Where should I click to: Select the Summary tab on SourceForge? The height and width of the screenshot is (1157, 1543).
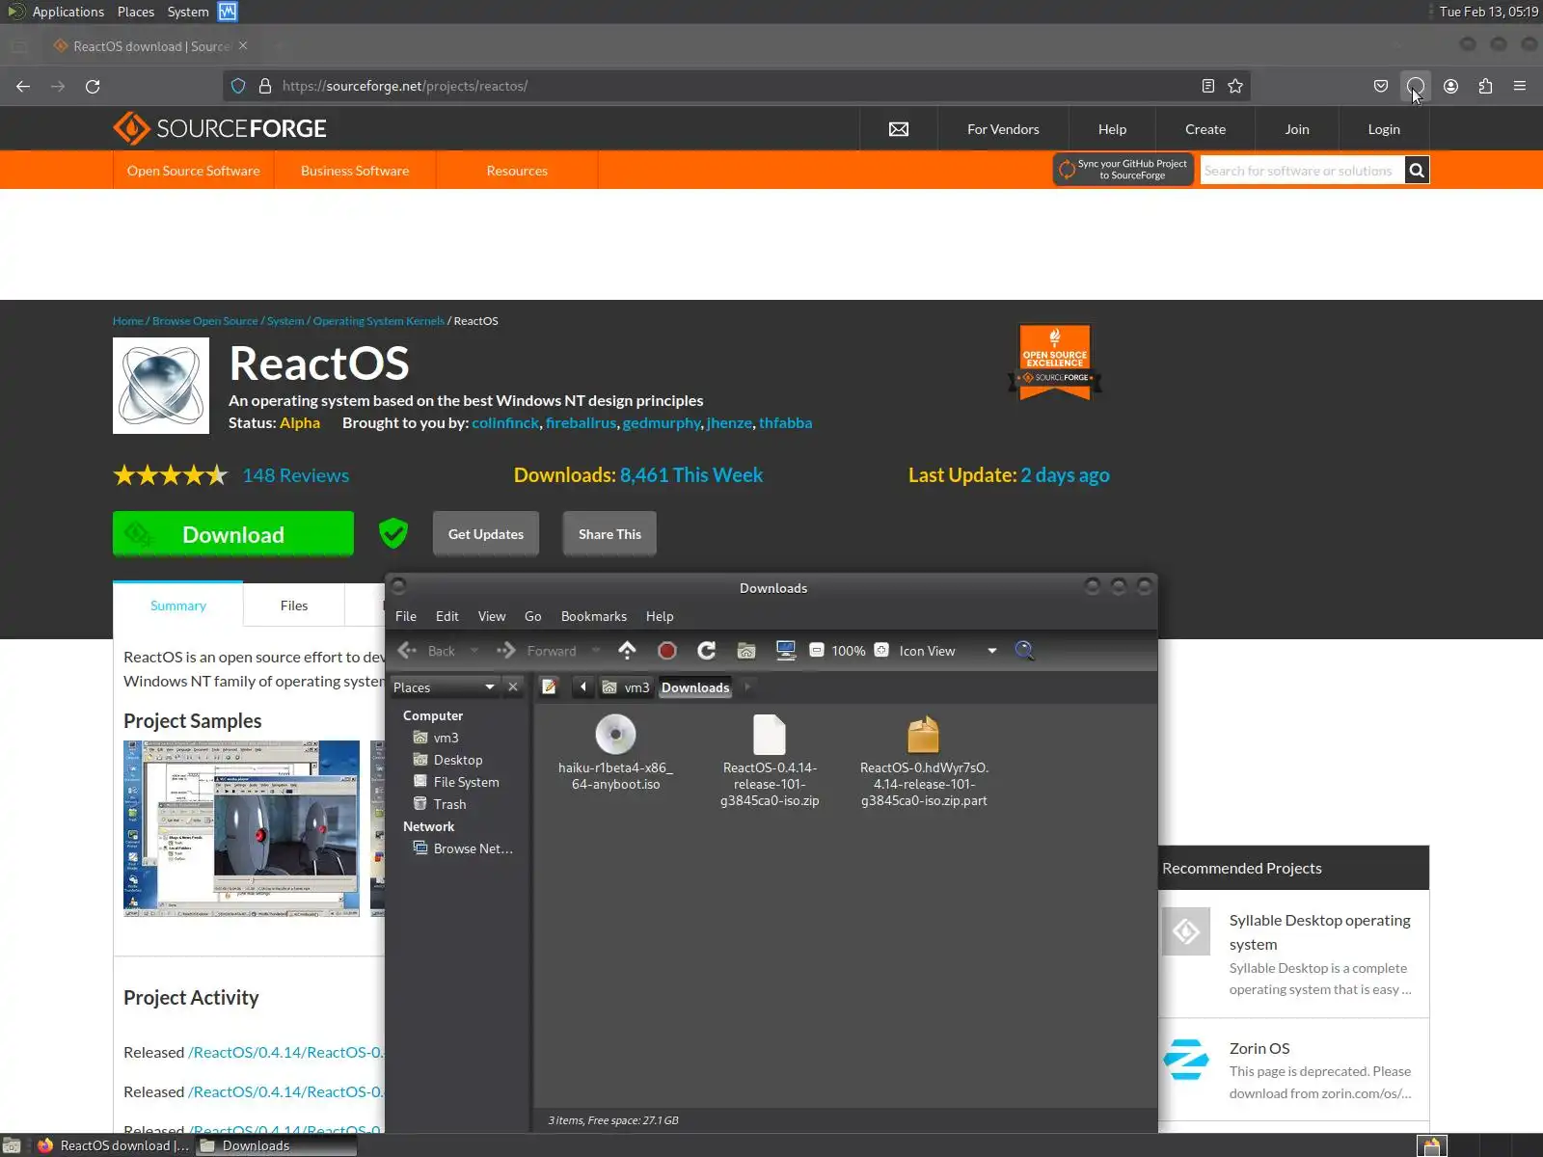tap(178, 605)
